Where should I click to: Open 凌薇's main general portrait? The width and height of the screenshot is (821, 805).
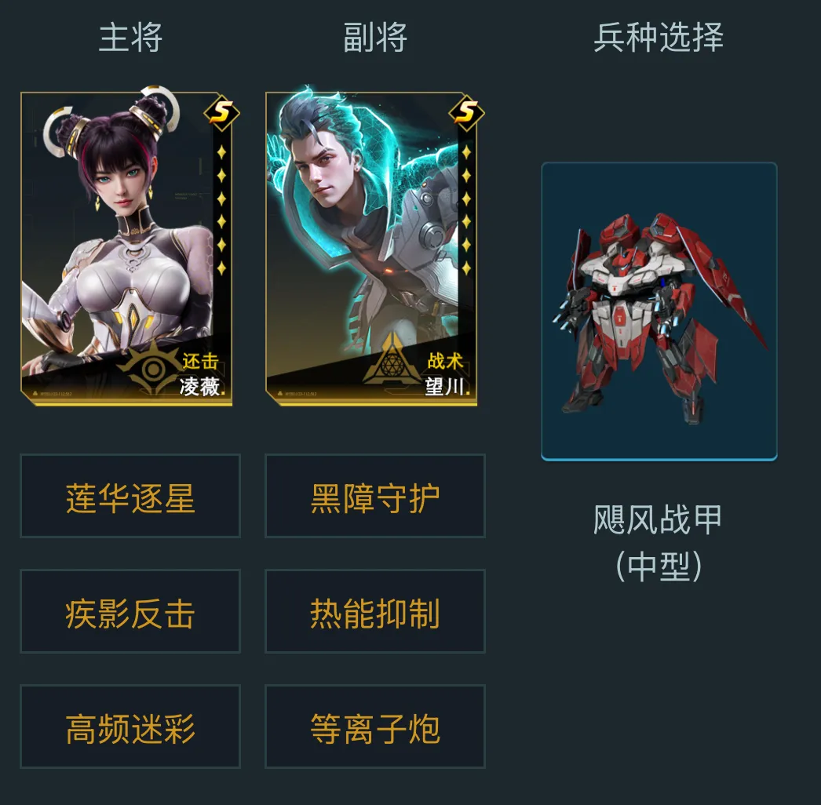tap(126, 249)
